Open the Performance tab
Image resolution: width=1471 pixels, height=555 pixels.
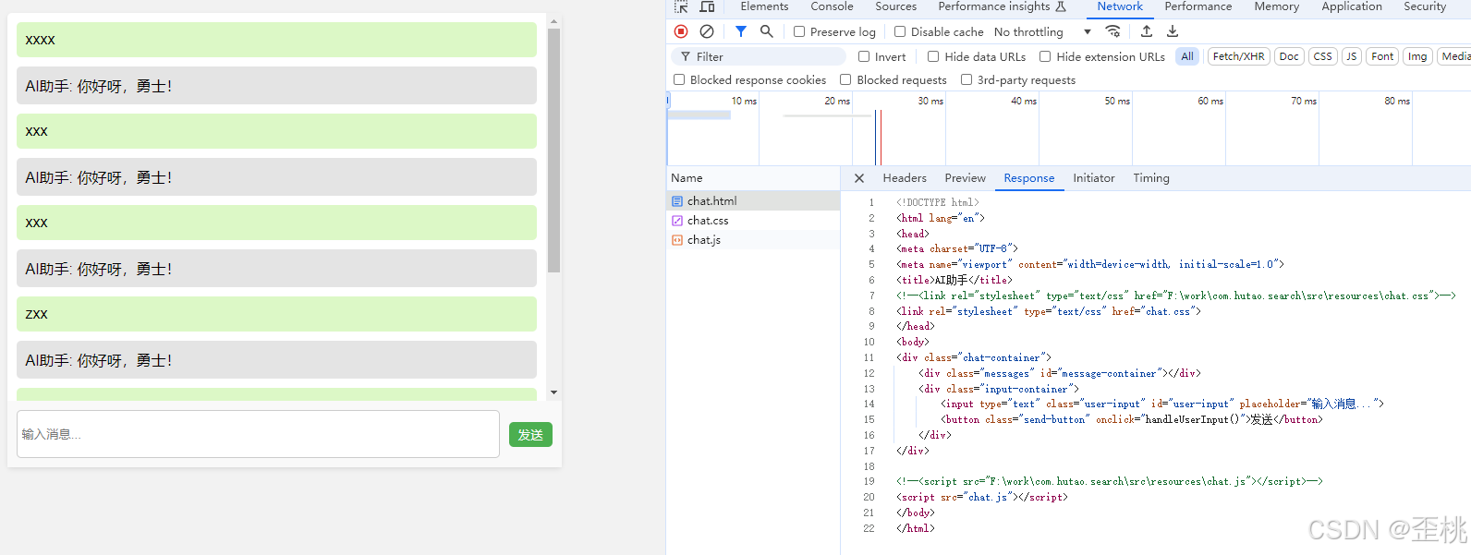tap(1197, 6)
